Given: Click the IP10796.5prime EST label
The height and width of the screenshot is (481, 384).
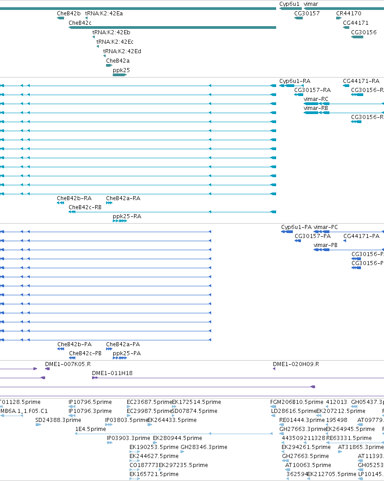Looking at the screenshot, I should 90,402.
